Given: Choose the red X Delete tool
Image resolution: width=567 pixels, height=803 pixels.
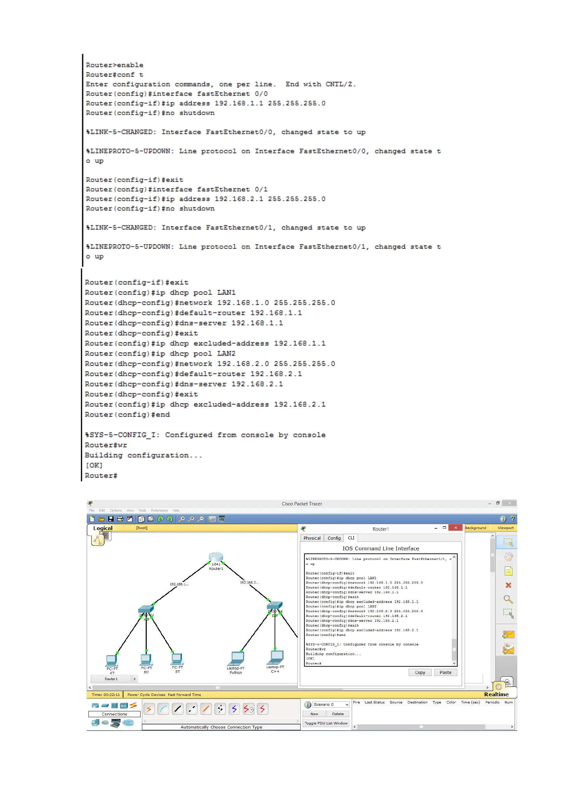Looking at the screenshot, I should (508, 585).
